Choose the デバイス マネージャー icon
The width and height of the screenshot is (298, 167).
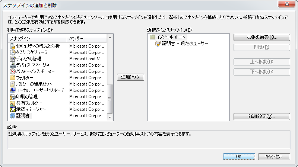(x=13, y=65)
